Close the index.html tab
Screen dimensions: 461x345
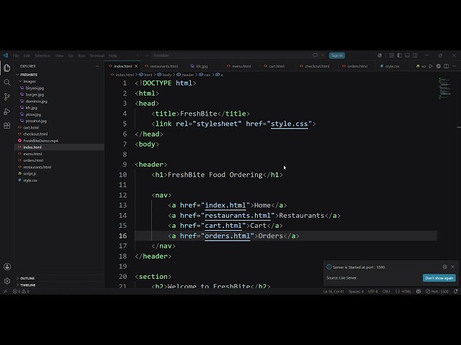point(136,66)
